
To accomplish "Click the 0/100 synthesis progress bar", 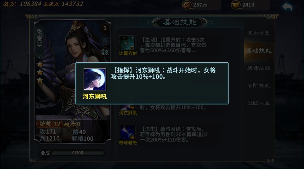I will coord(78,153).
